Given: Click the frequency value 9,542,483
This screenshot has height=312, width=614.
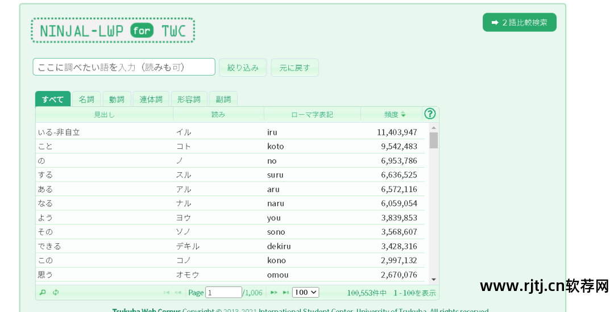Looking at the screenshot, I should click(399, 147).
